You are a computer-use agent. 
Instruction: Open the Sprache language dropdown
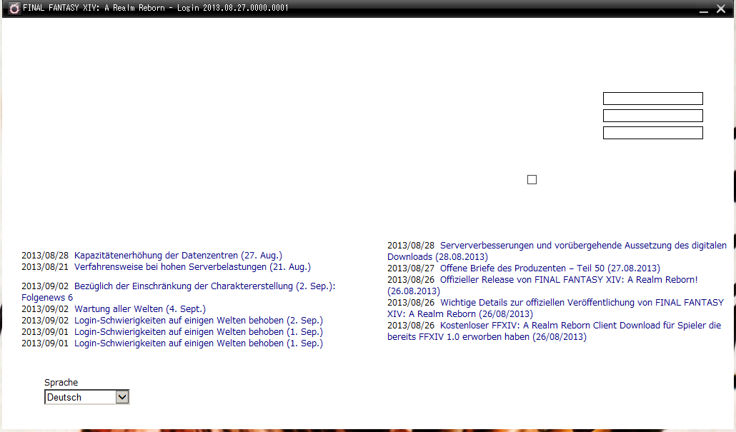coord(87,397)
